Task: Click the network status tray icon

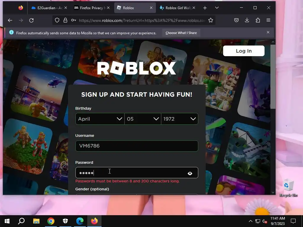Action: pyautogui.click(x=258, y=221)
